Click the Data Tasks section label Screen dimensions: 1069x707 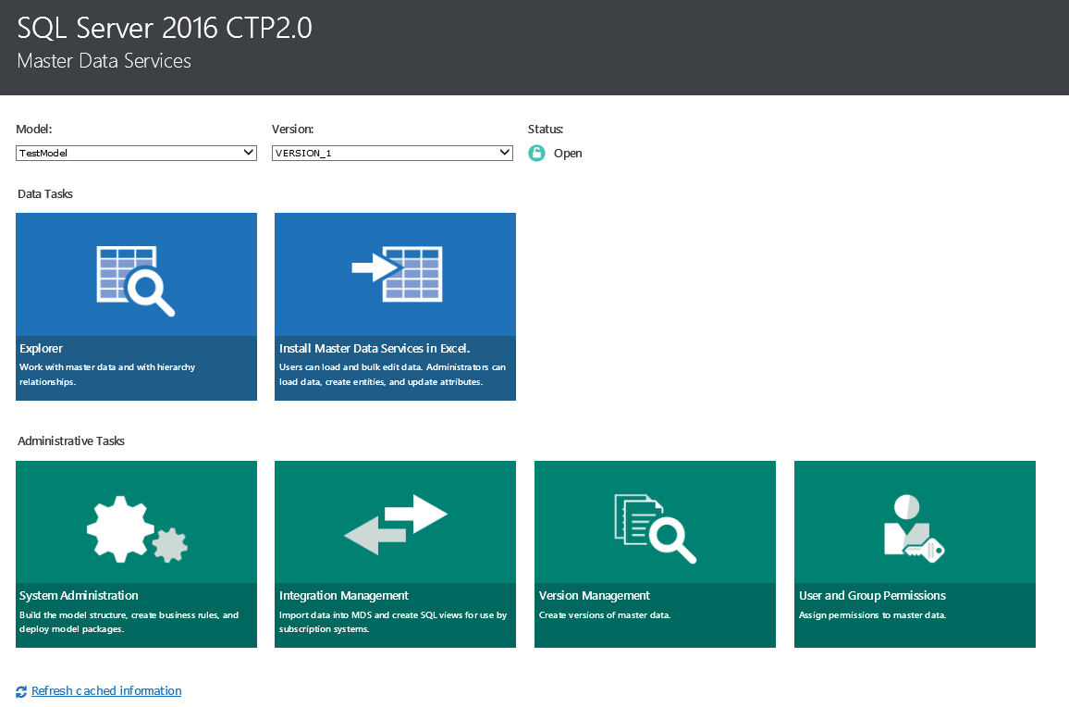click(44, 193)
